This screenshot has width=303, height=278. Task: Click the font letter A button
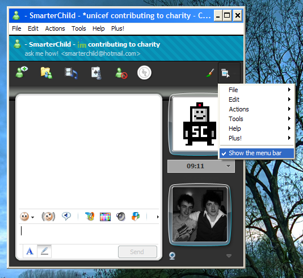click(x=30, y=251)
